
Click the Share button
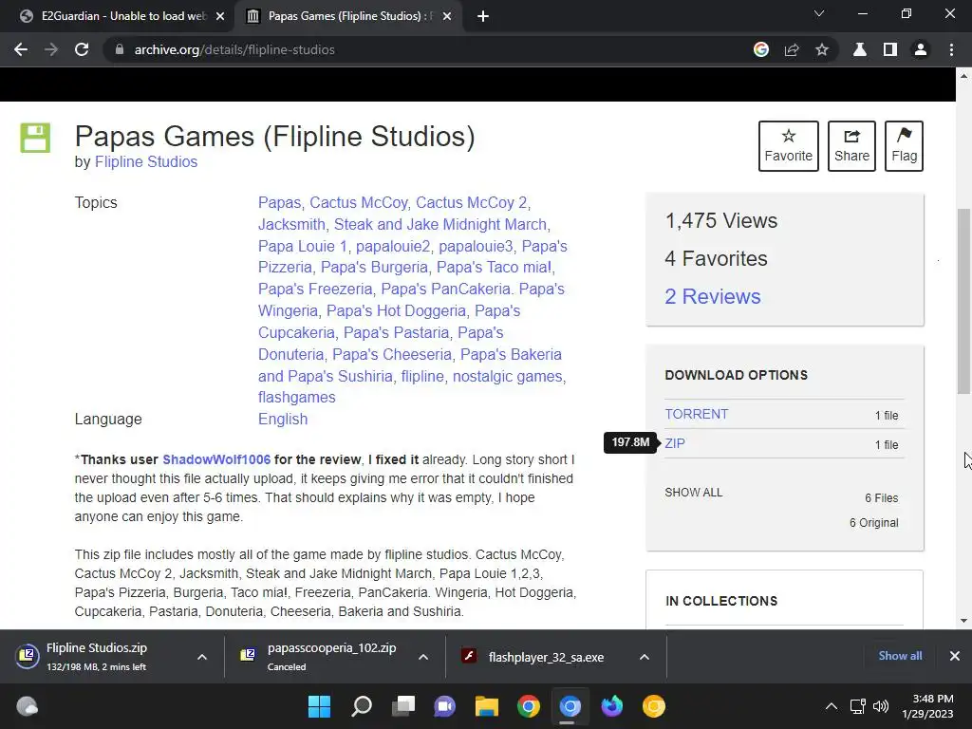(851, 146)
